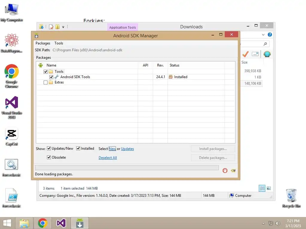Click the wrench icon beside Android SDK Tools
The width and height of the screenshot is (306, 229).
[x=56, y=77]
